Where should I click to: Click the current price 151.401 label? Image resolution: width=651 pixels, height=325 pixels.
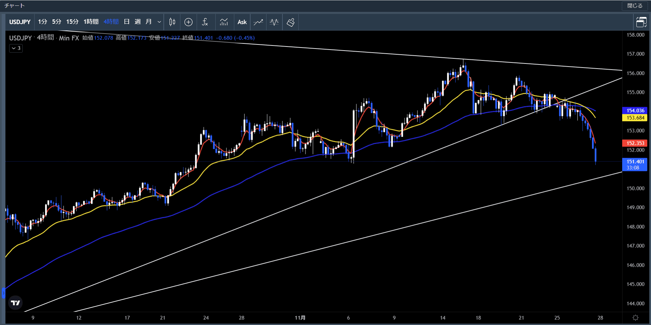[x=635, y=165]
